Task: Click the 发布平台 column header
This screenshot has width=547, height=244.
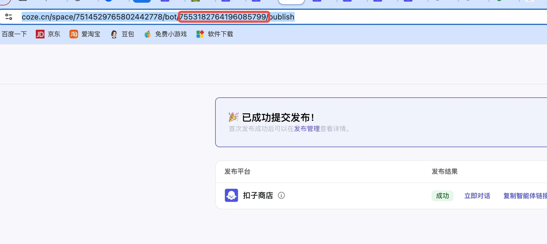Action: 237,172
